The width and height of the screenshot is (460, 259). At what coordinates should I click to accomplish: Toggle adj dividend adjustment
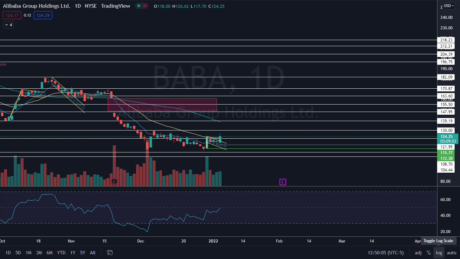pyautogui.click(x=418, y=253)
